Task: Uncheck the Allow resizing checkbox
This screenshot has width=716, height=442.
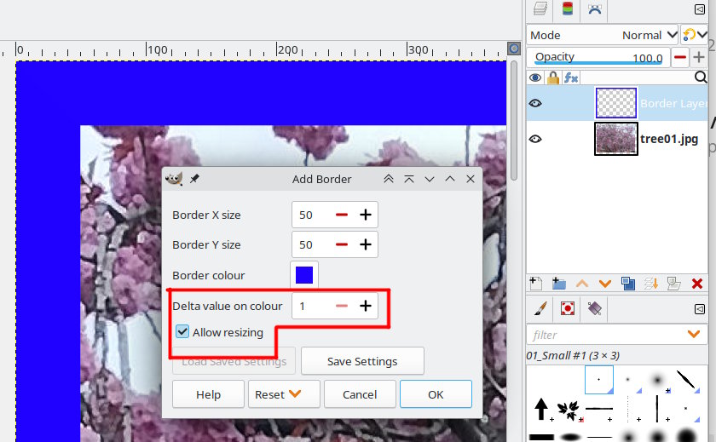Action: (x=182, y=331)
